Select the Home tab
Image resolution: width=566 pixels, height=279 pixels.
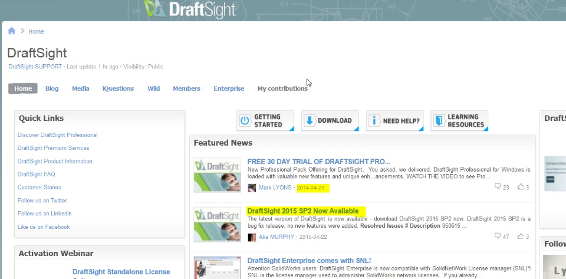[x=23, y=88]
